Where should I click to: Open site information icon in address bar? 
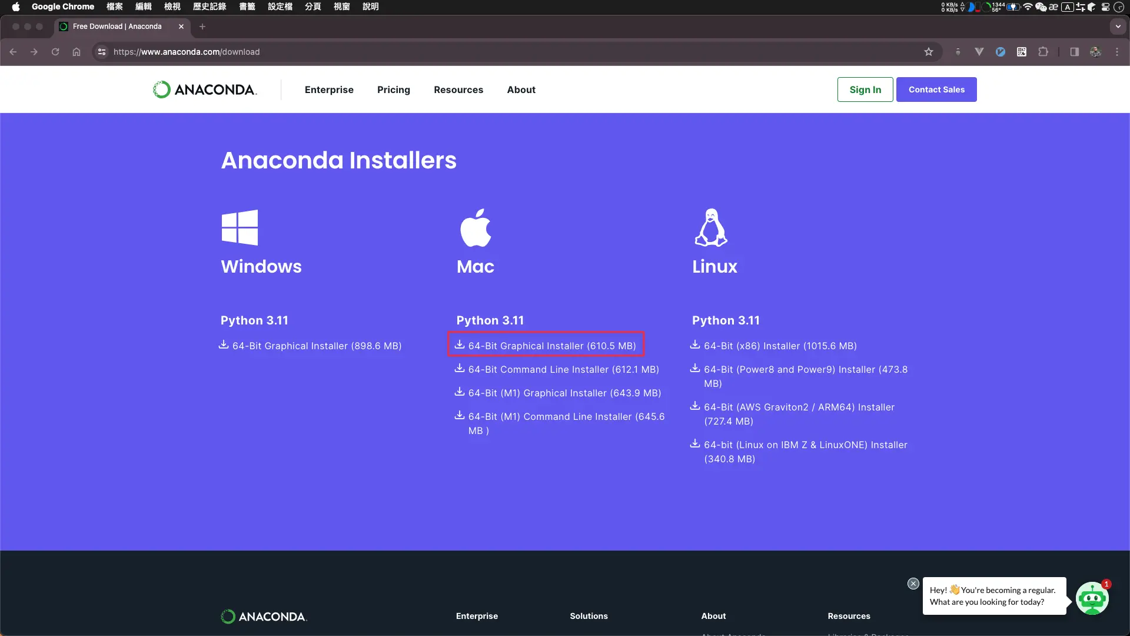click(x=102, y=52)
